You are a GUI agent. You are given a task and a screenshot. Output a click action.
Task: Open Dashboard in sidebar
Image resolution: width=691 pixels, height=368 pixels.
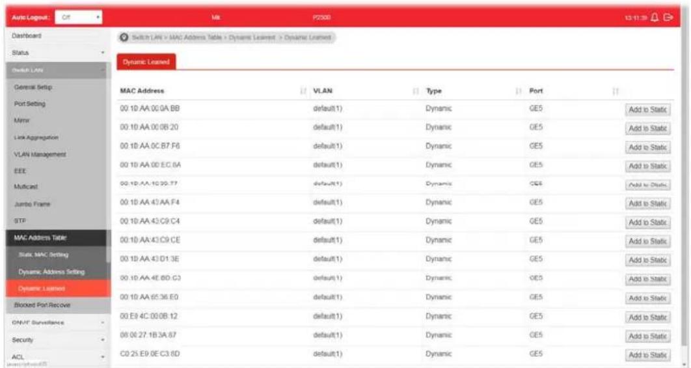[x=58, y=36]
